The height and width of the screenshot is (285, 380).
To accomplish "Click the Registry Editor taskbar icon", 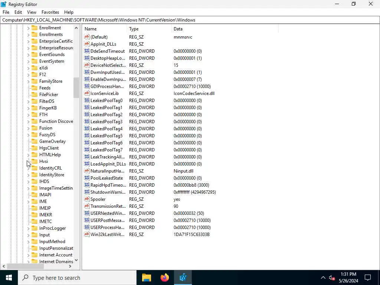I will (183, 278).
